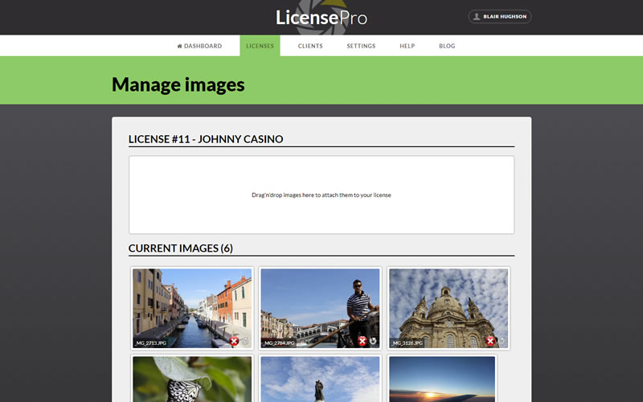Screen dimensions: 643x402
Task: Open the sunset horizon thumbnail
Action: [442, 379]
